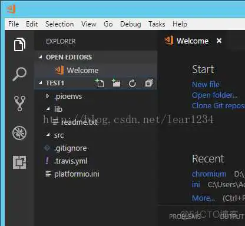
Task: Refresh the TEST1 explorer tree
Action: point(133,84)
